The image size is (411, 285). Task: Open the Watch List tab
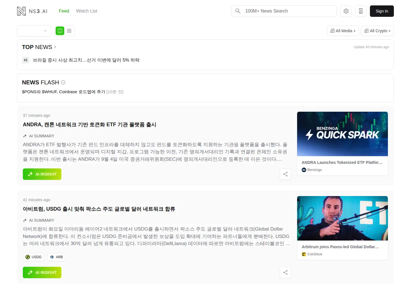(x=86, y=11)
